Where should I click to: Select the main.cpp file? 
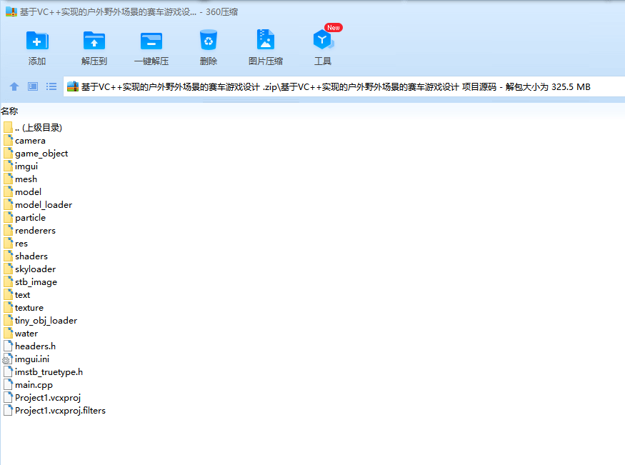pyautogui.click(x=29, y=385)
